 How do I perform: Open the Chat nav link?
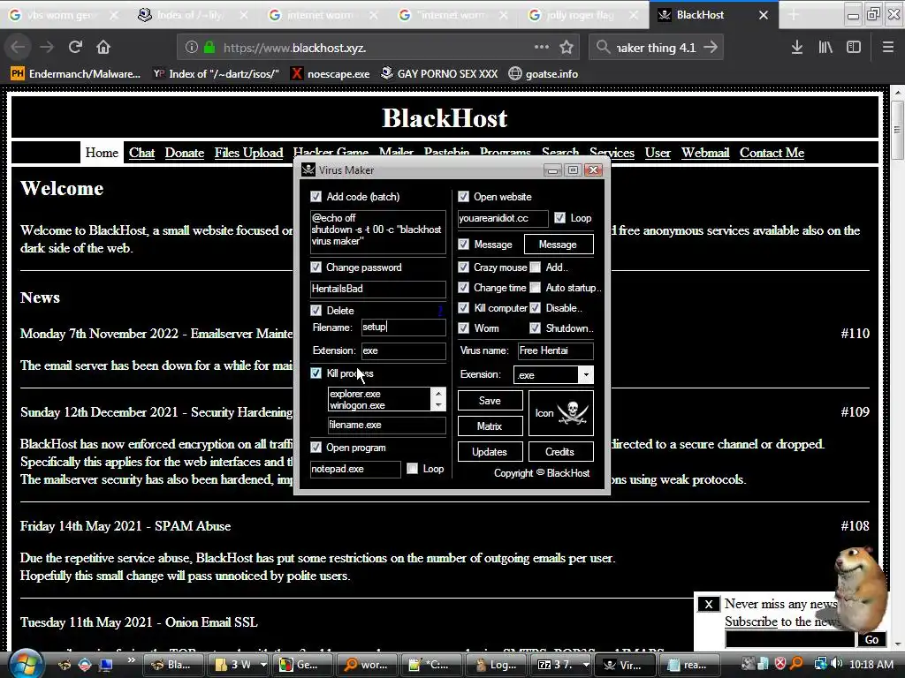click(x=141, y=153)
